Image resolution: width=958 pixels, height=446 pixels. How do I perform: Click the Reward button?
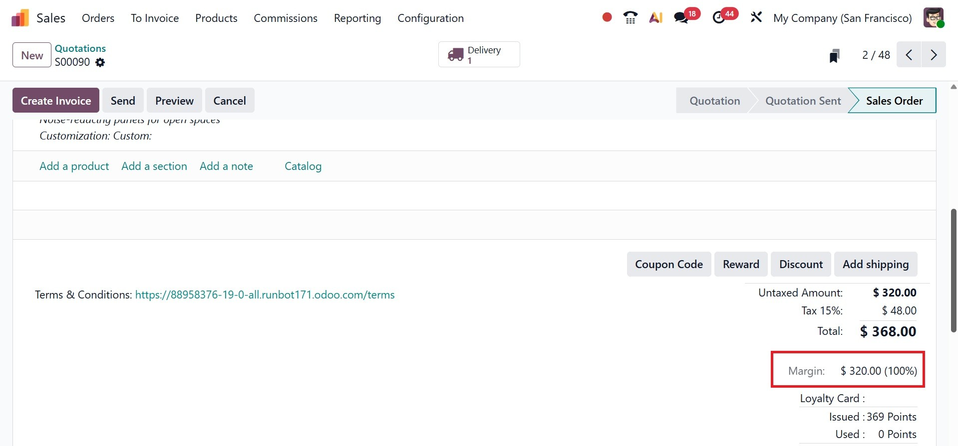tap(741, 264)
